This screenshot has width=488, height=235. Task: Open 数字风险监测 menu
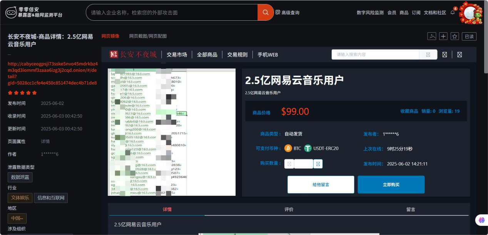(x=370, y=12)
